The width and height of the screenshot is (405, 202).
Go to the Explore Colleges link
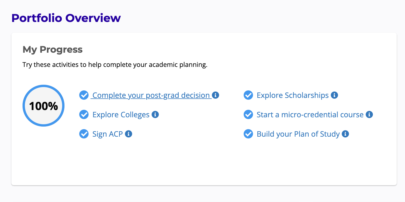point(121,115)
